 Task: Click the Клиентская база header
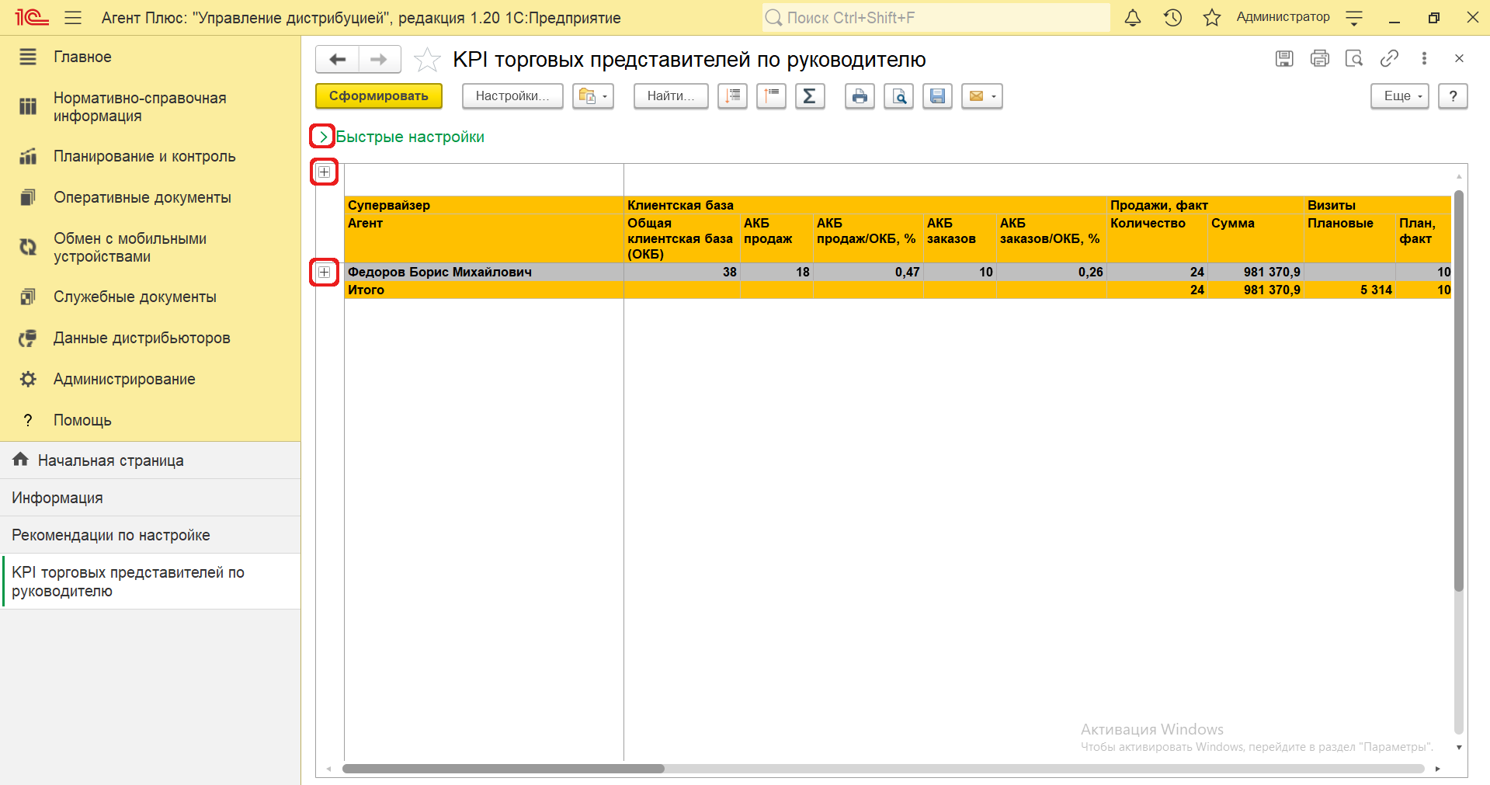click(x=680, y=205)
